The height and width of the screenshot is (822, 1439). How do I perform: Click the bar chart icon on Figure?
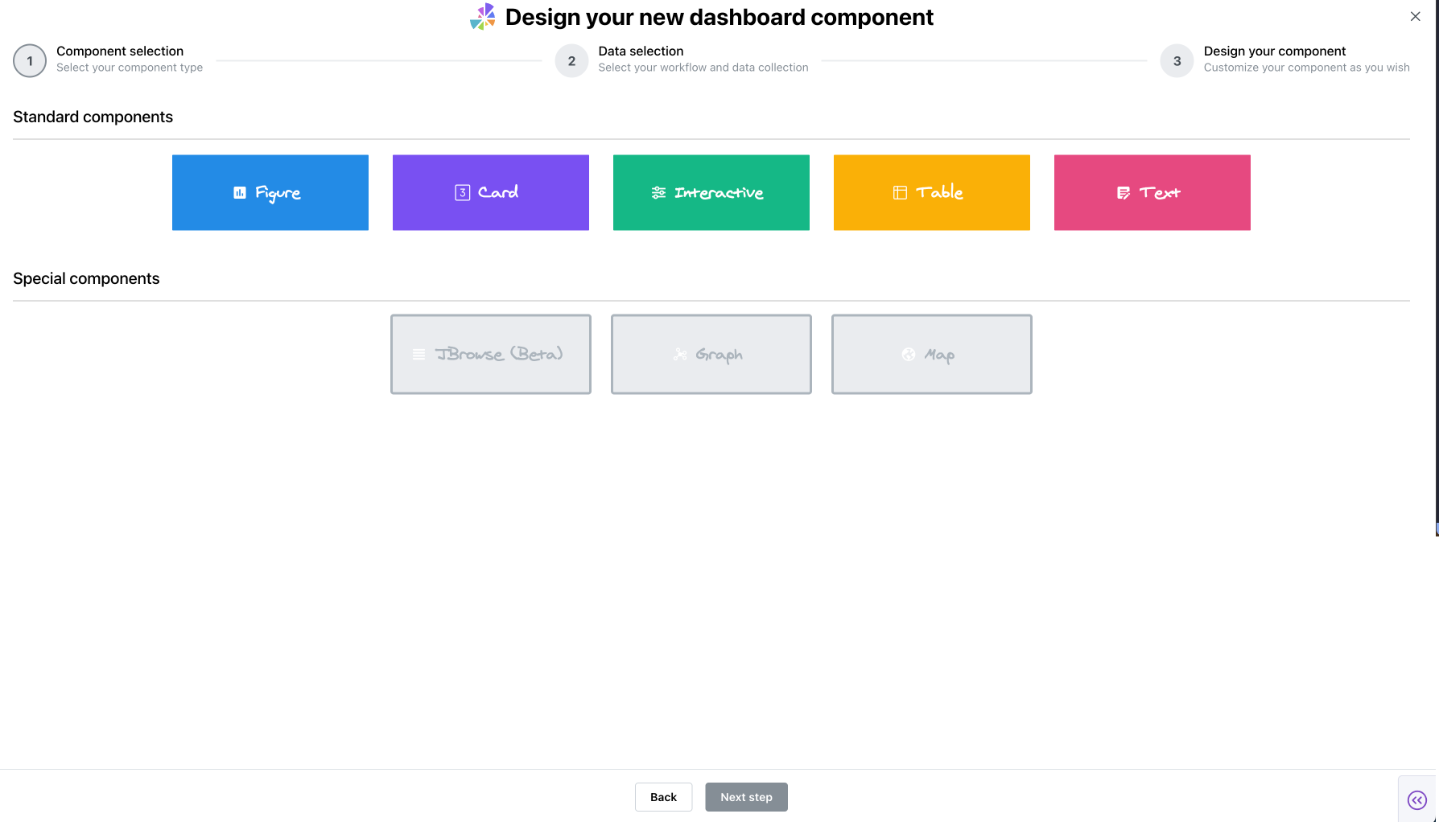pos(240,193)
